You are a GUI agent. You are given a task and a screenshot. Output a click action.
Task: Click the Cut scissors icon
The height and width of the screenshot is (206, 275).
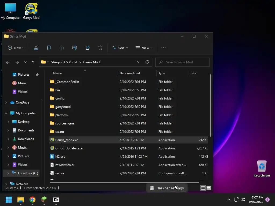pos(36,48)
